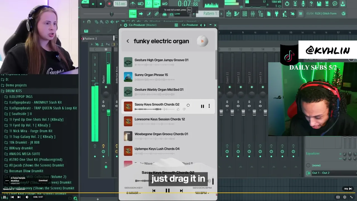357x201 pixels.
Task: Select next preset arrow in Co-Producer titlebar
Action: pyautogui.click(x=205, y=25)
